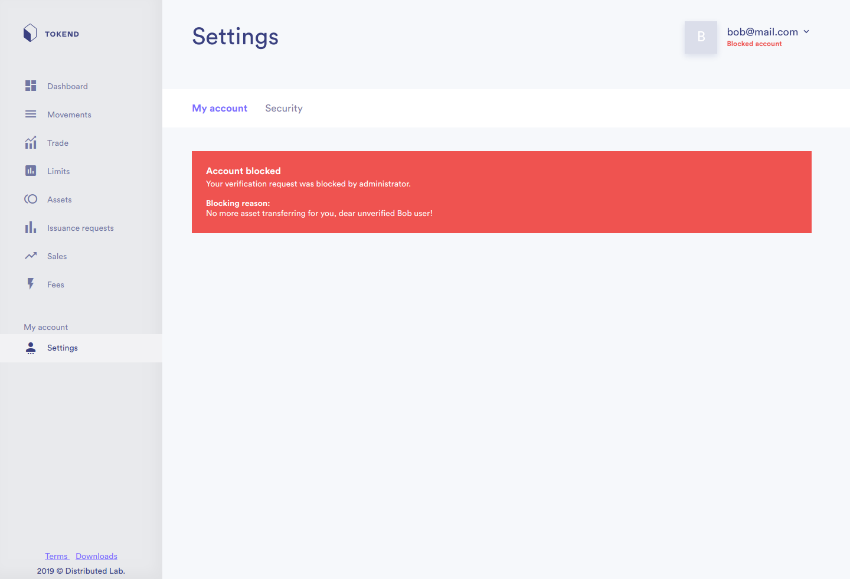850x579 pixels.
Task: Open the Issuance requests page
Action: tap(81, 228)
